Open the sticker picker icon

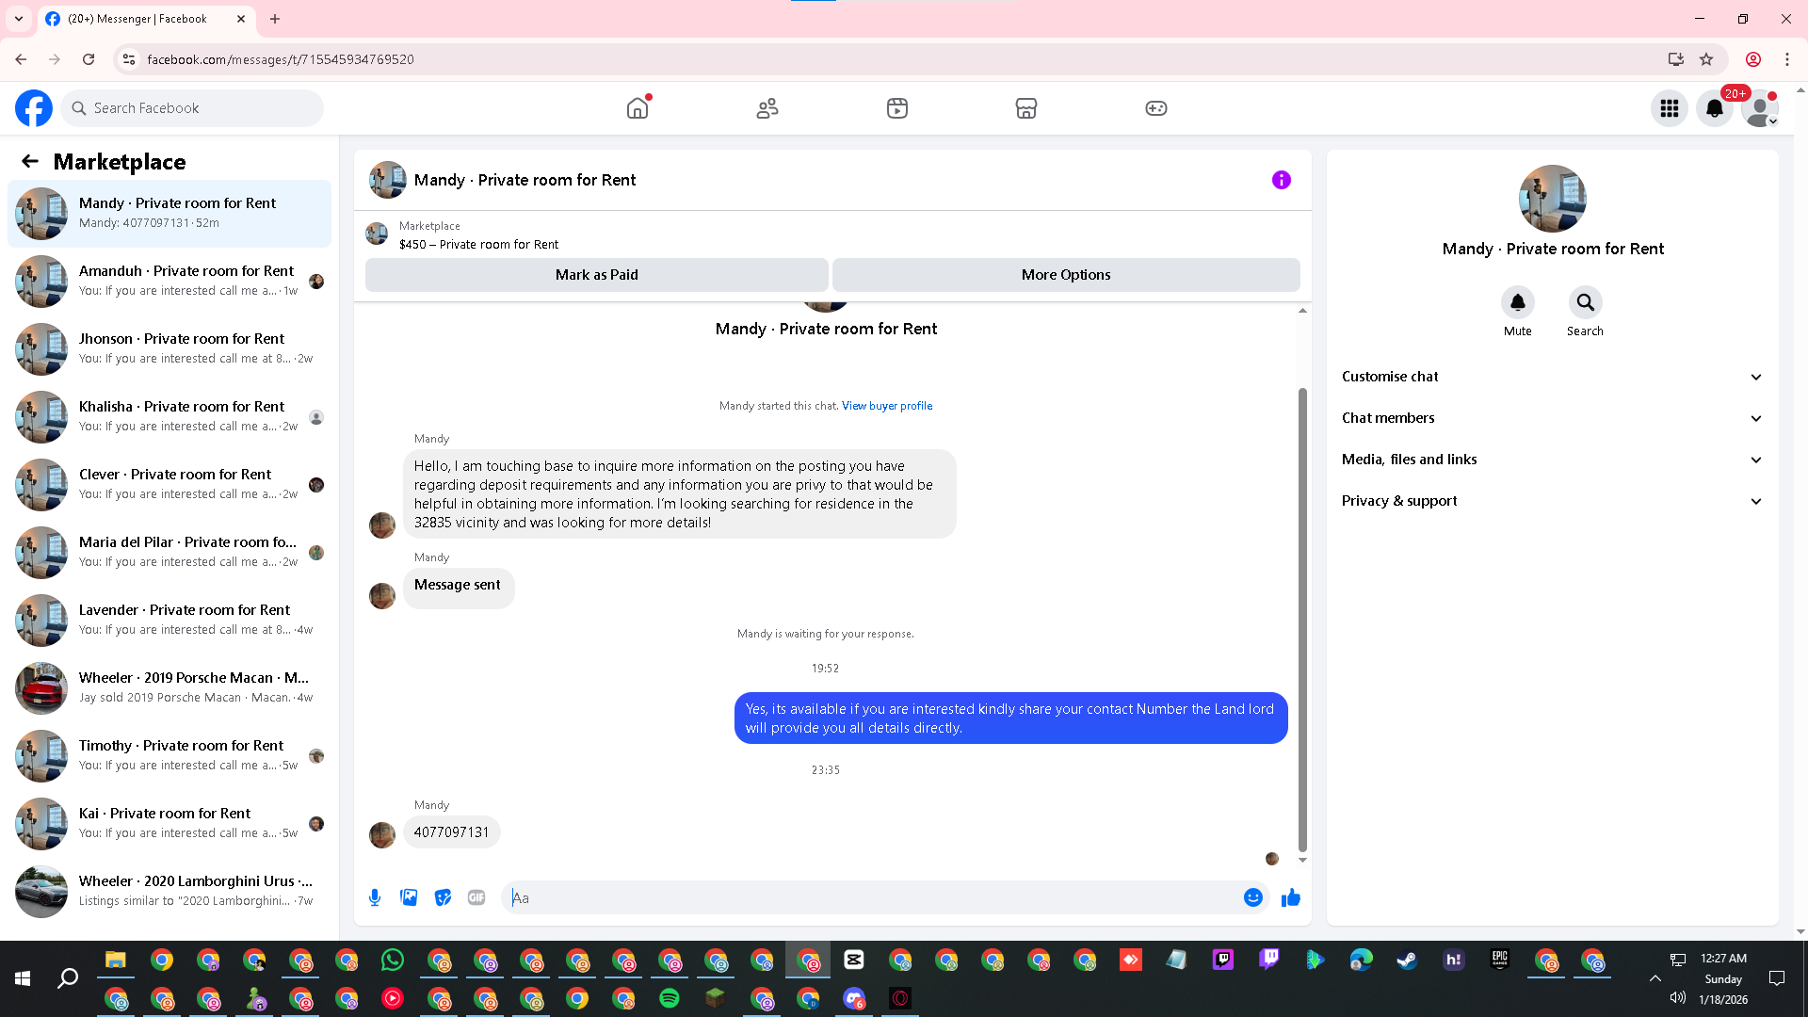[x=443, y=897]
